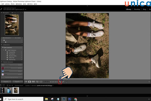
Task: Flag photo as picked in toolbar
Action: click(46, 82)
